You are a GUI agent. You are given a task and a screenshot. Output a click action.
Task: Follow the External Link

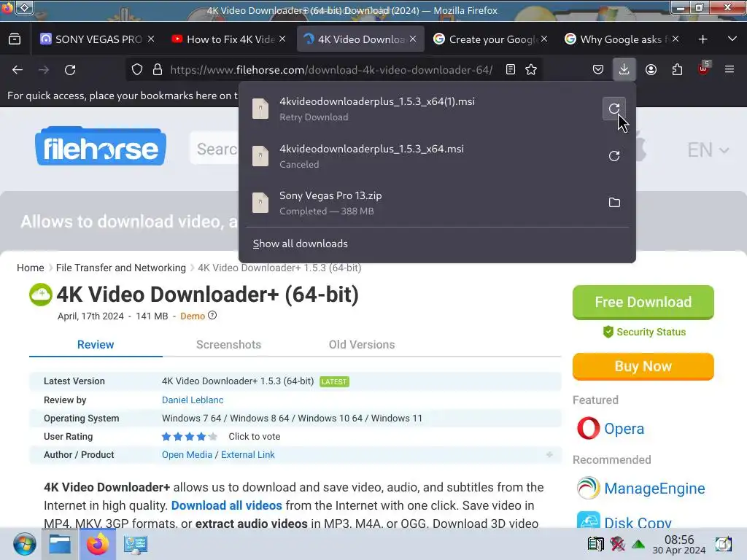pos(248,455)
